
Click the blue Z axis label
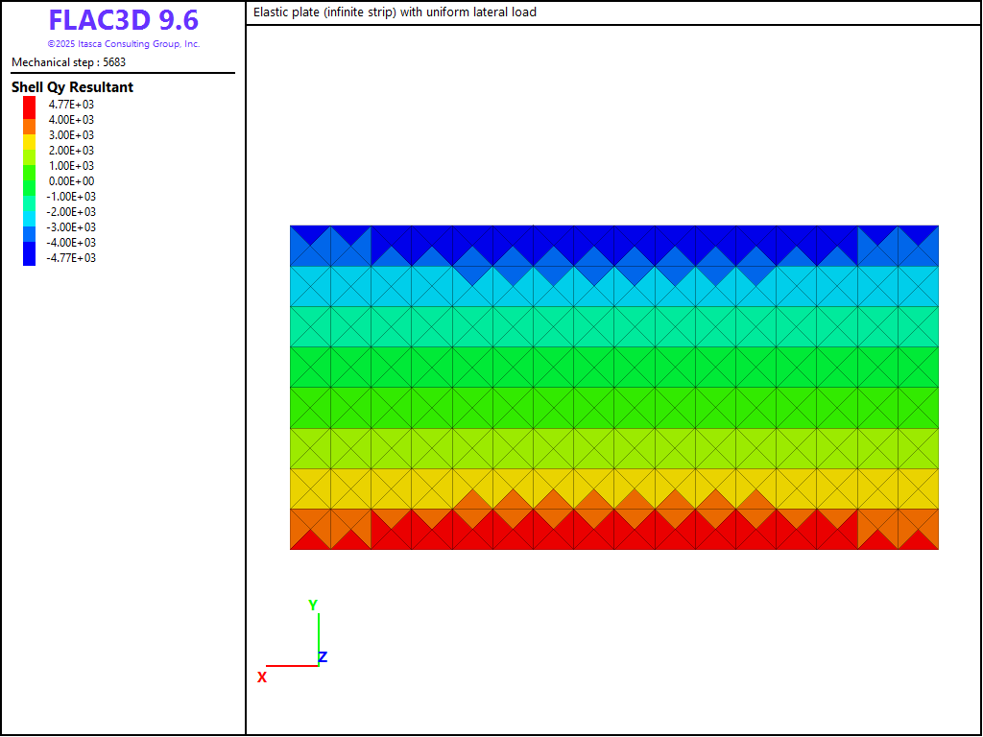[324, 657]
